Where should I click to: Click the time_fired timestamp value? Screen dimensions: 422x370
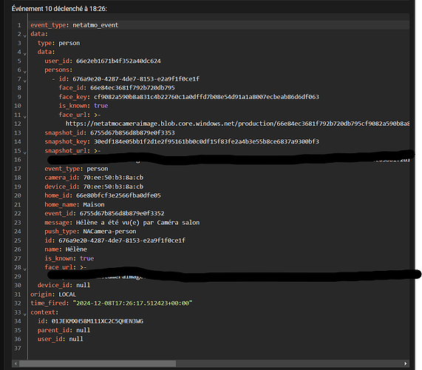pos(133,303)
